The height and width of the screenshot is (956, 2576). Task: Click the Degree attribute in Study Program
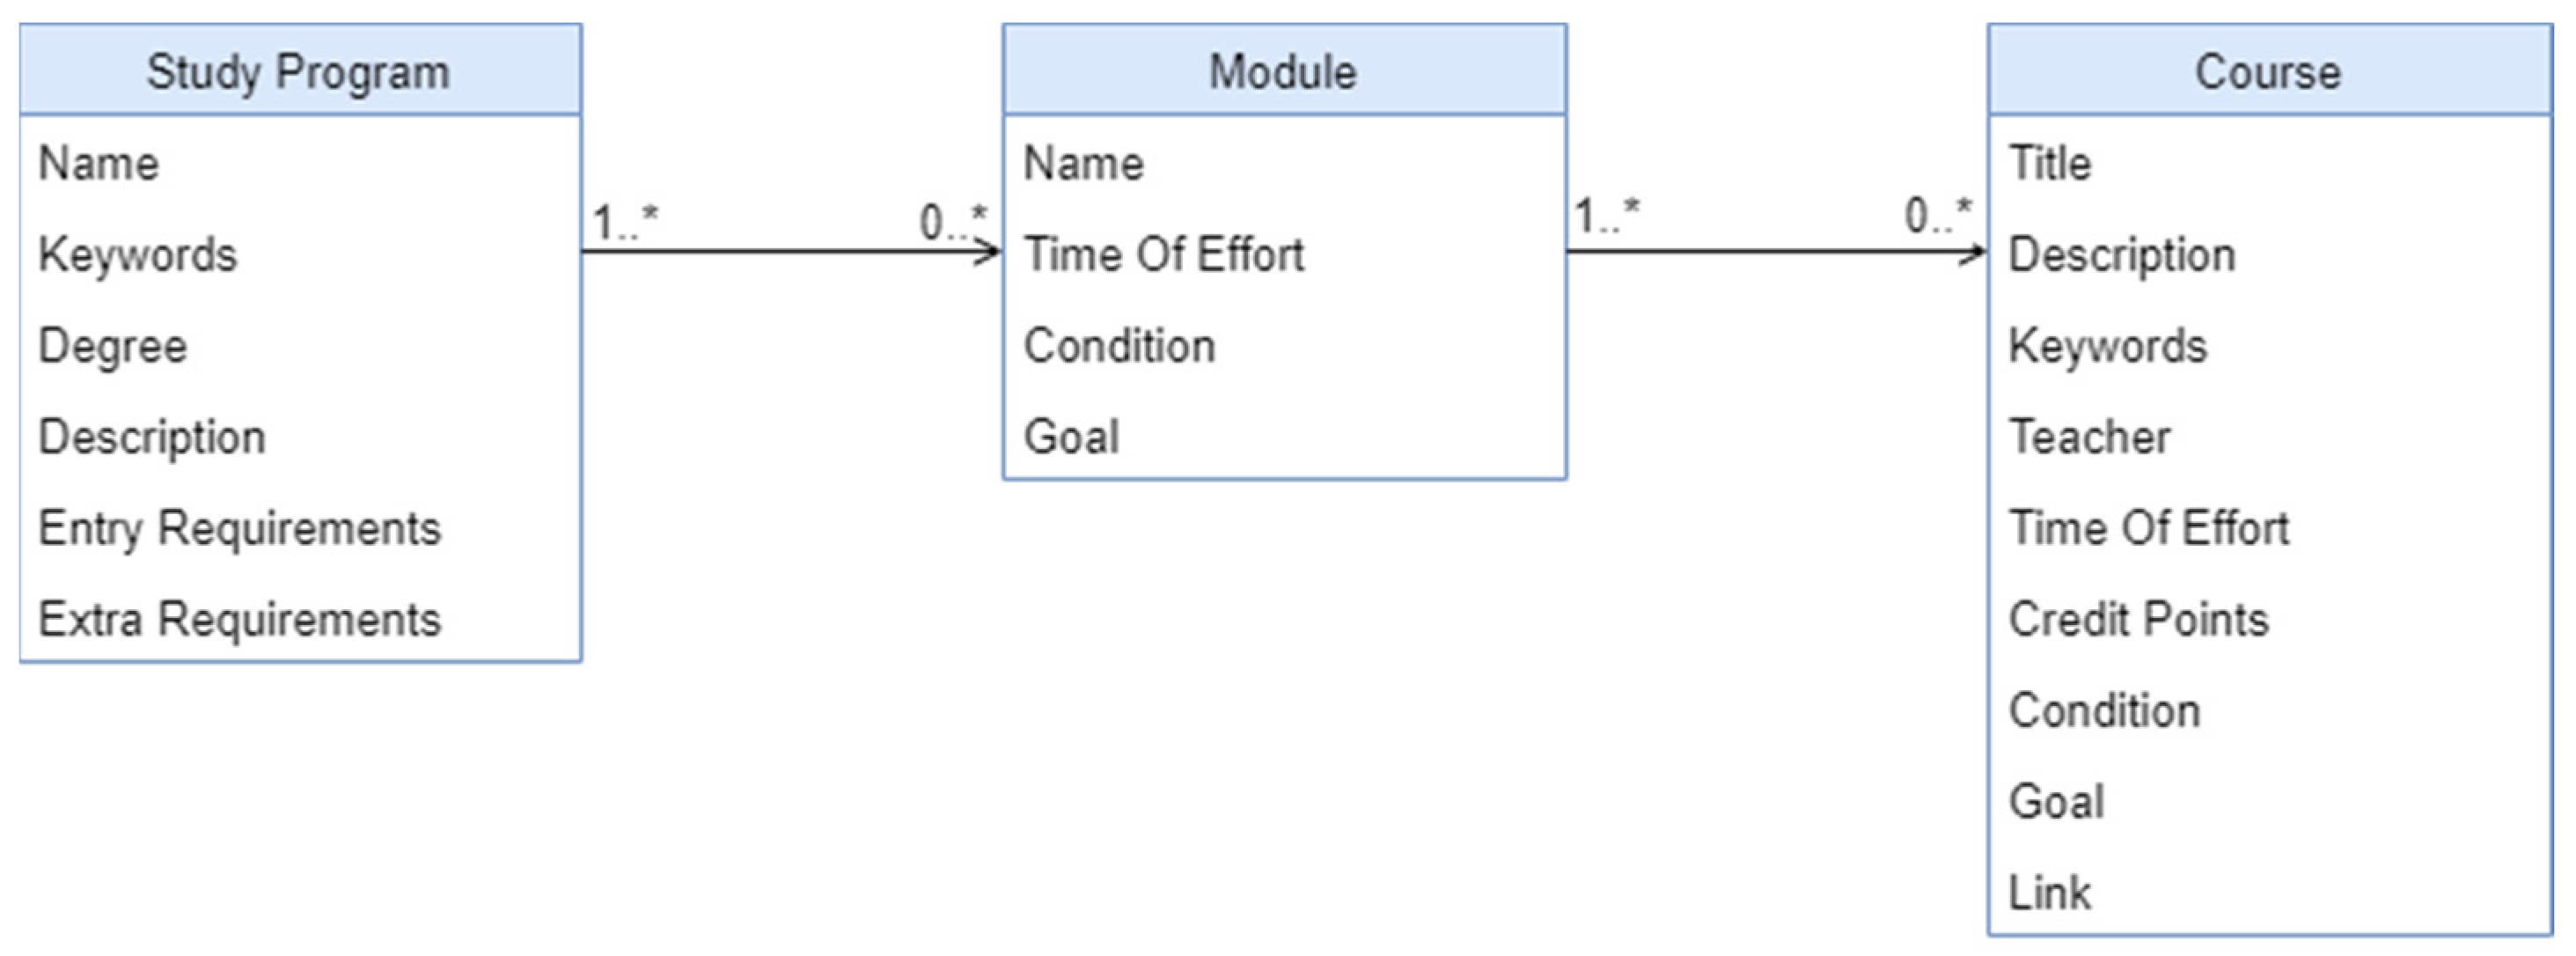tap(113, 347)
